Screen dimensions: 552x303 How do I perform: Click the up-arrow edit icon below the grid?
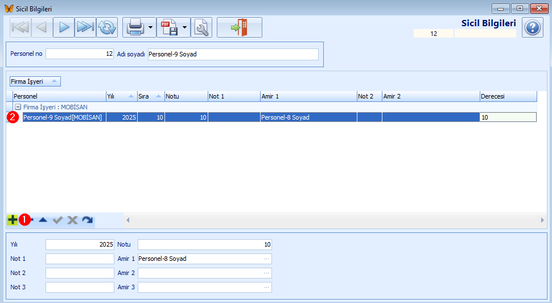(43, 220)
